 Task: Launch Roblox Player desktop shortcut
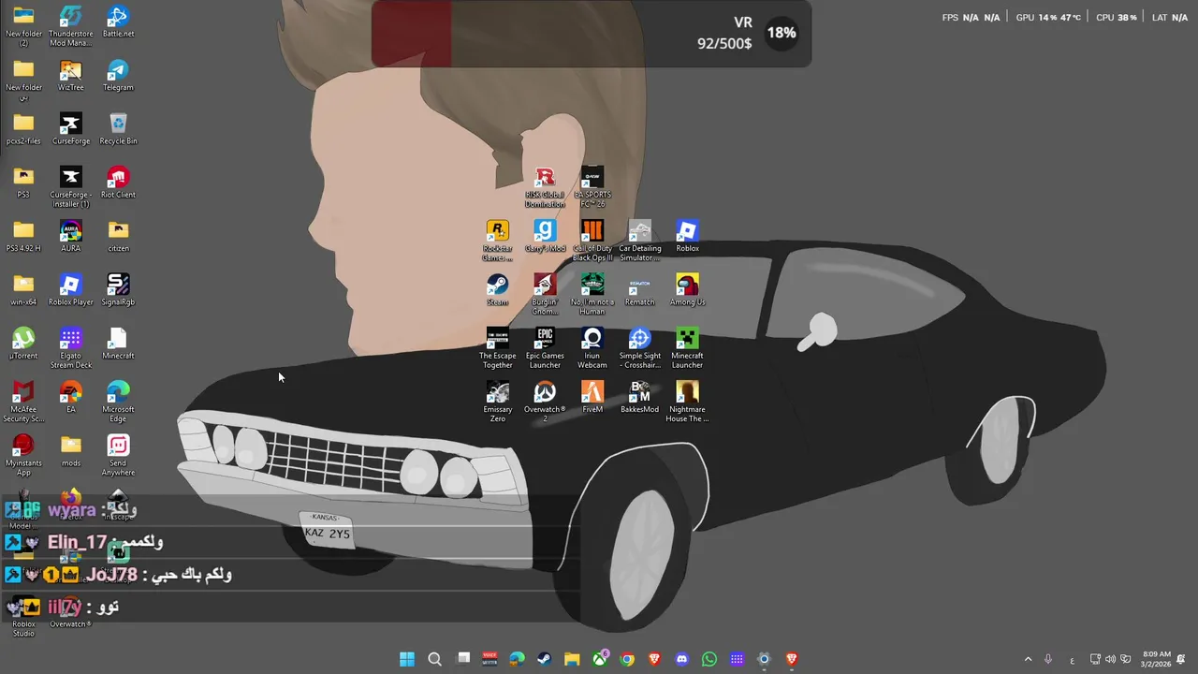pyautogui.click(x=70, y=289)
